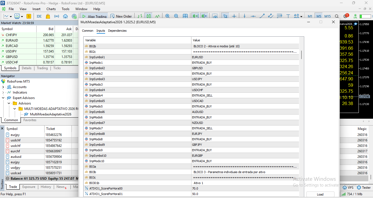Open the Market shopping bag icon
Viewport: 373px width, 198px height.
48,16
